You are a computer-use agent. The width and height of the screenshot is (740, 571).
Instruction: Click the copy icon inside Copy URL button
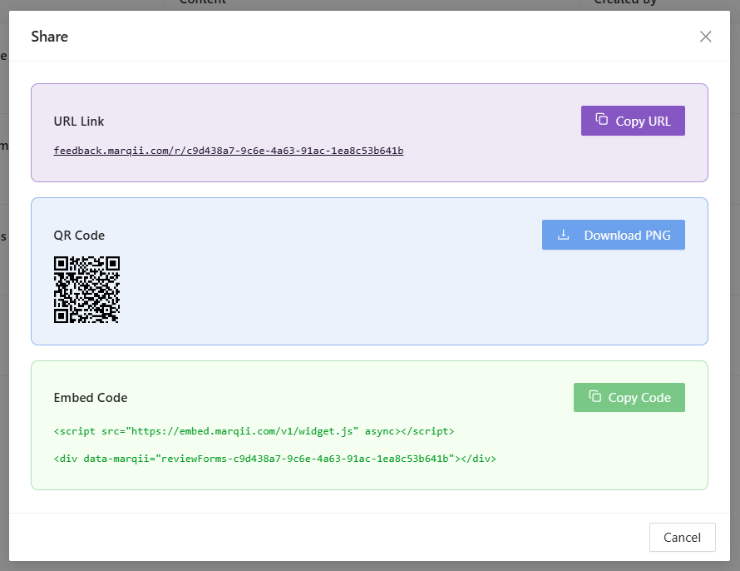pos(602,120)
